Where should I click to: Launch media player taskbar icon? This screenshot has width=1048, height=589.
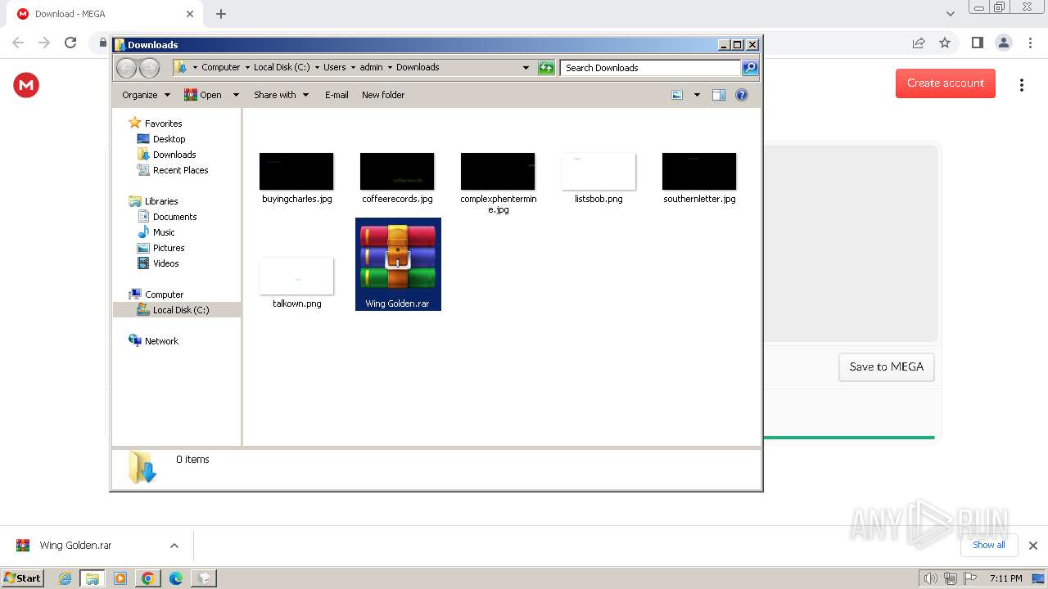pos(120,578)
